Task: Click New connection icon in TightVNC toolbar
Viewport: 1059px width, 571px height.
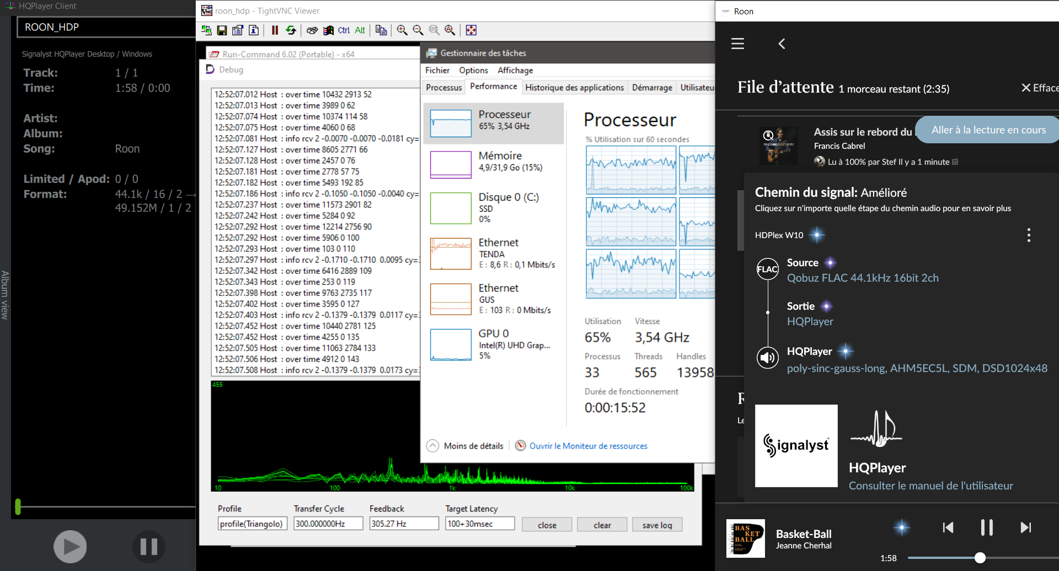Action: pyautogui.click(x=206, y=30)
